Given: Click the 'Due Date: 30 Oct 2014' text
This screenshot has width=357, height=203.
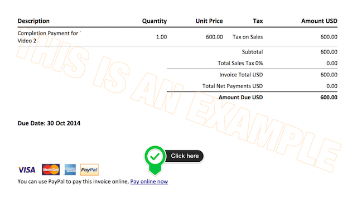Looking at the screenshot, I should 49,123.
